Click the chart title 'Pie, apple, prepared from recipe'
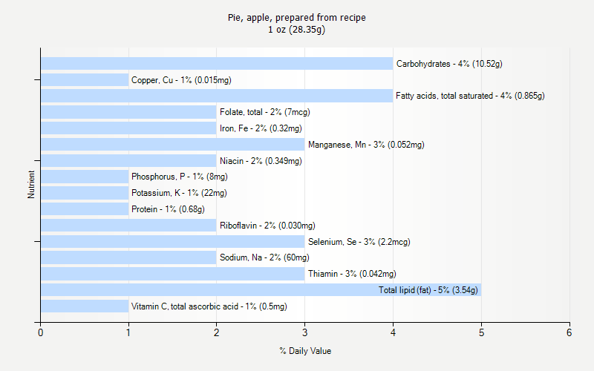Screen dimensions: 594x371 point(296,17)
